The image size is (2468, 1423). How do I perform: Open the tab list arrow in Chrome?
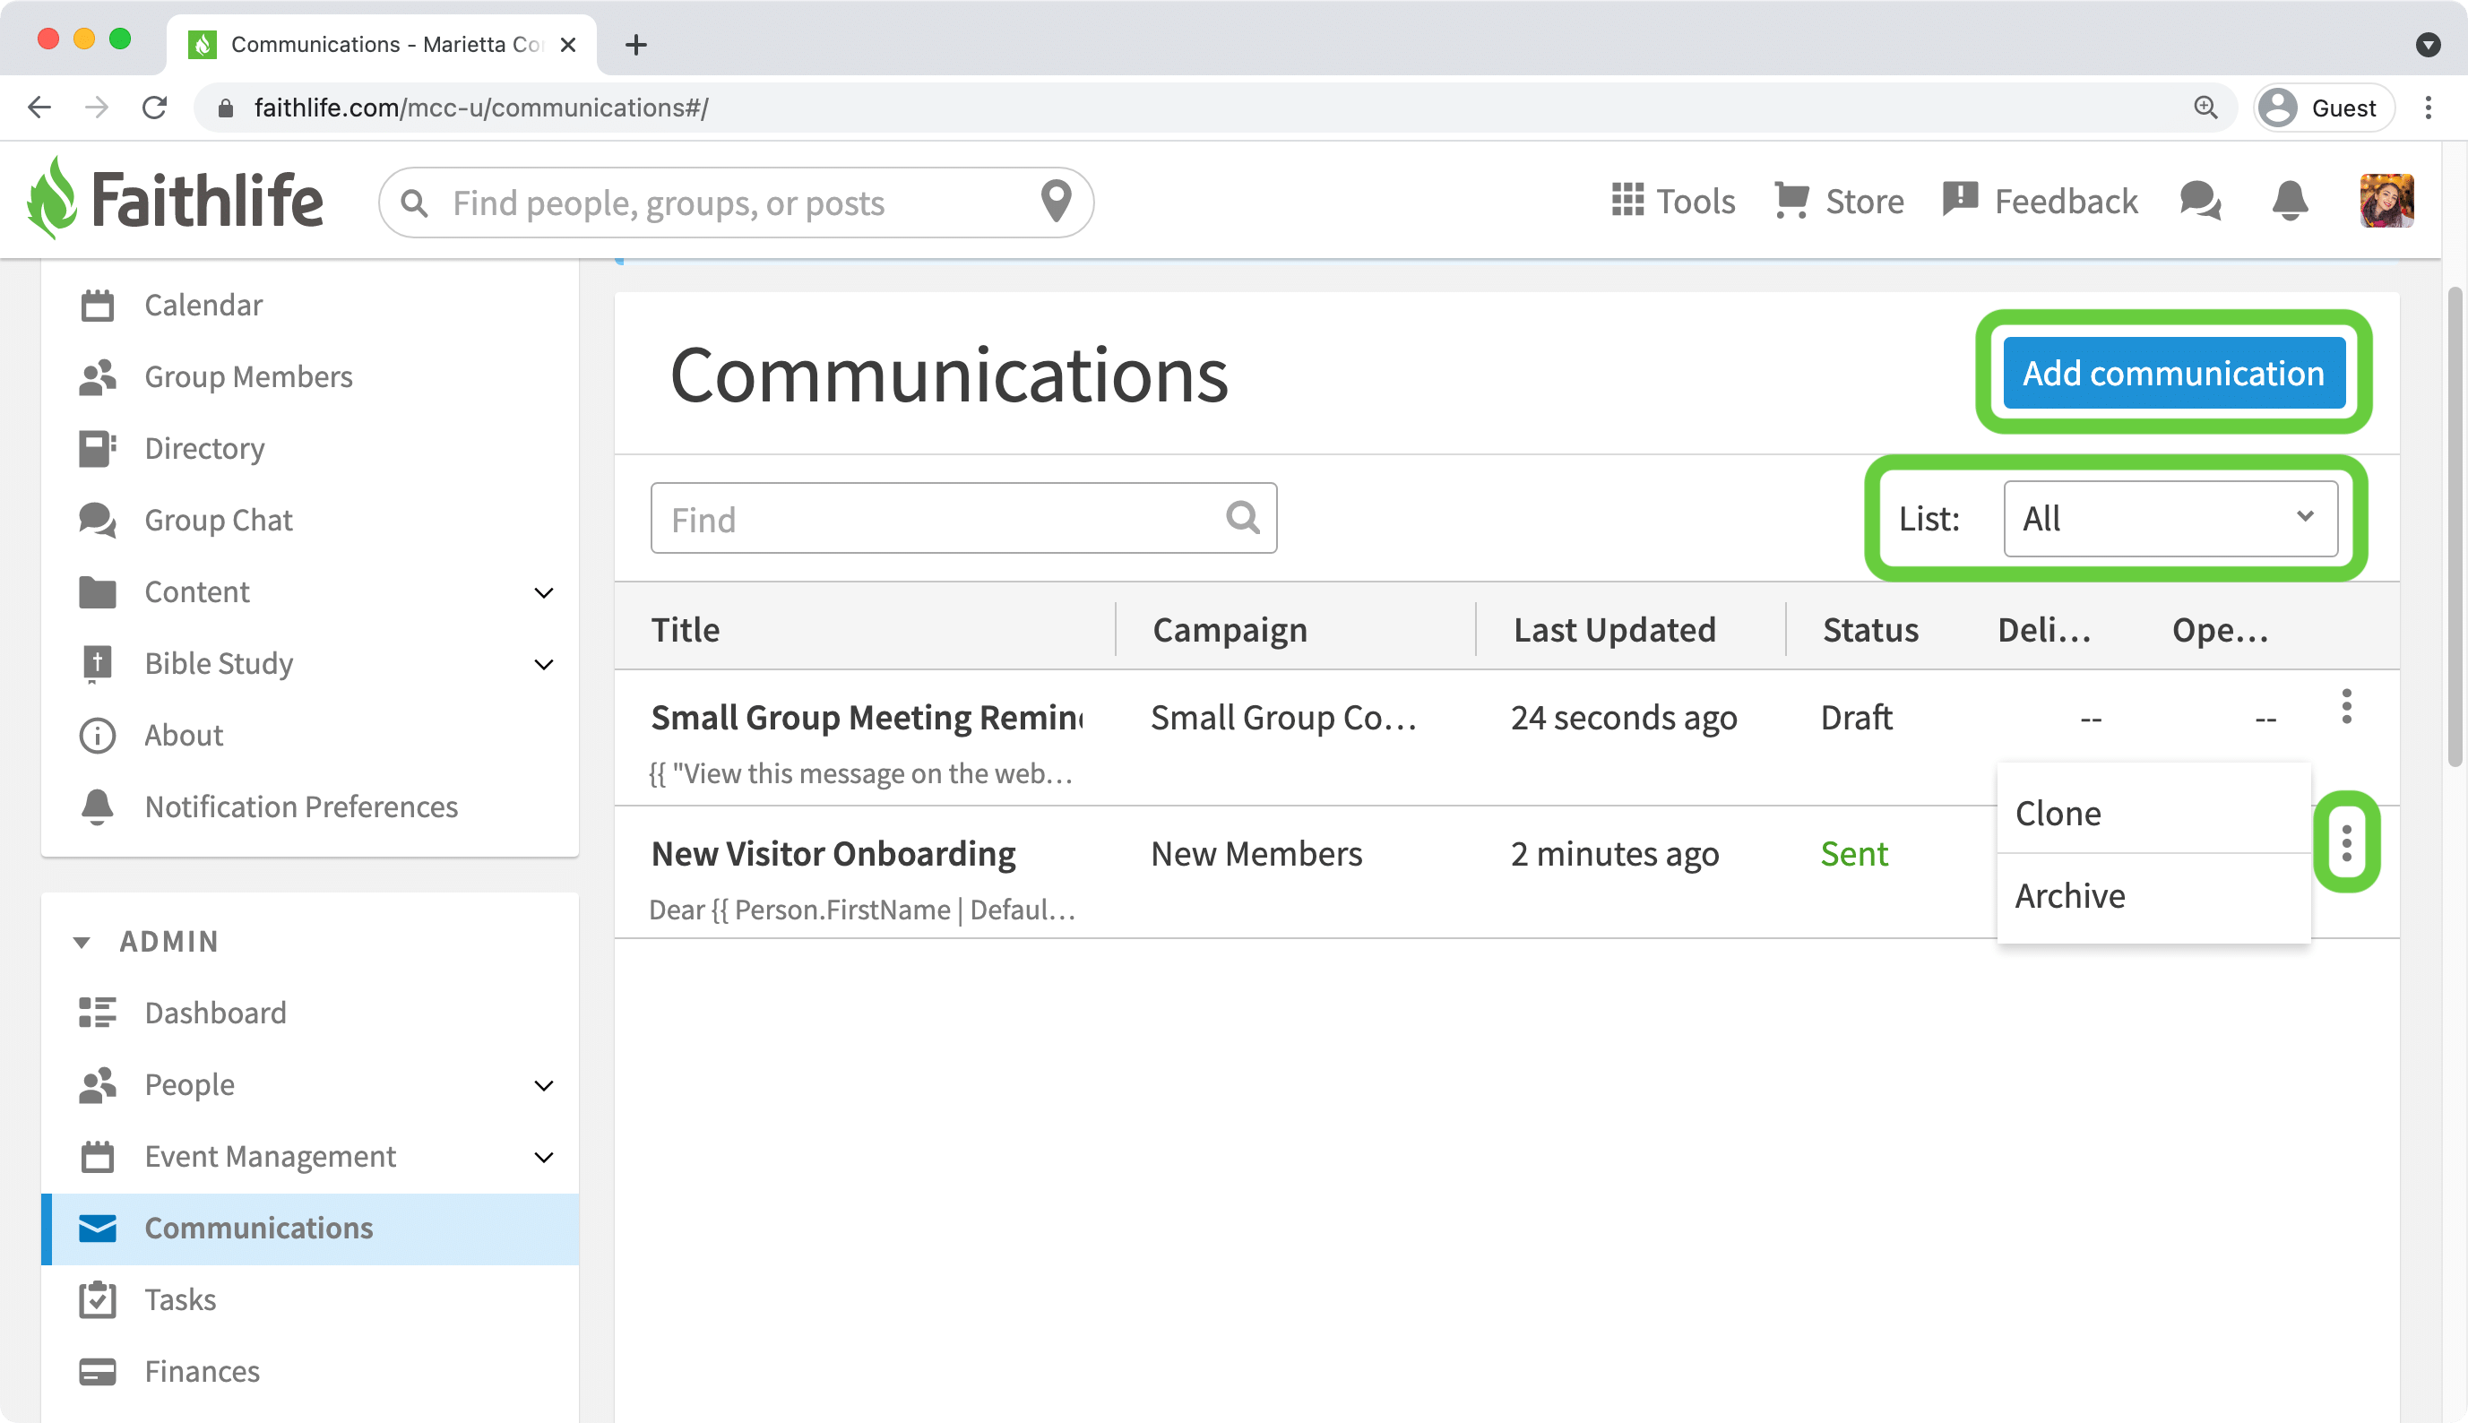[x=2428, y=45]
